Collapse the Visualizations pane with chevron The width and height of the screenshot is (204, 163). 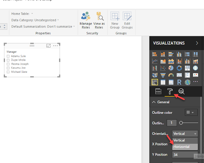[x=197, y=43]
